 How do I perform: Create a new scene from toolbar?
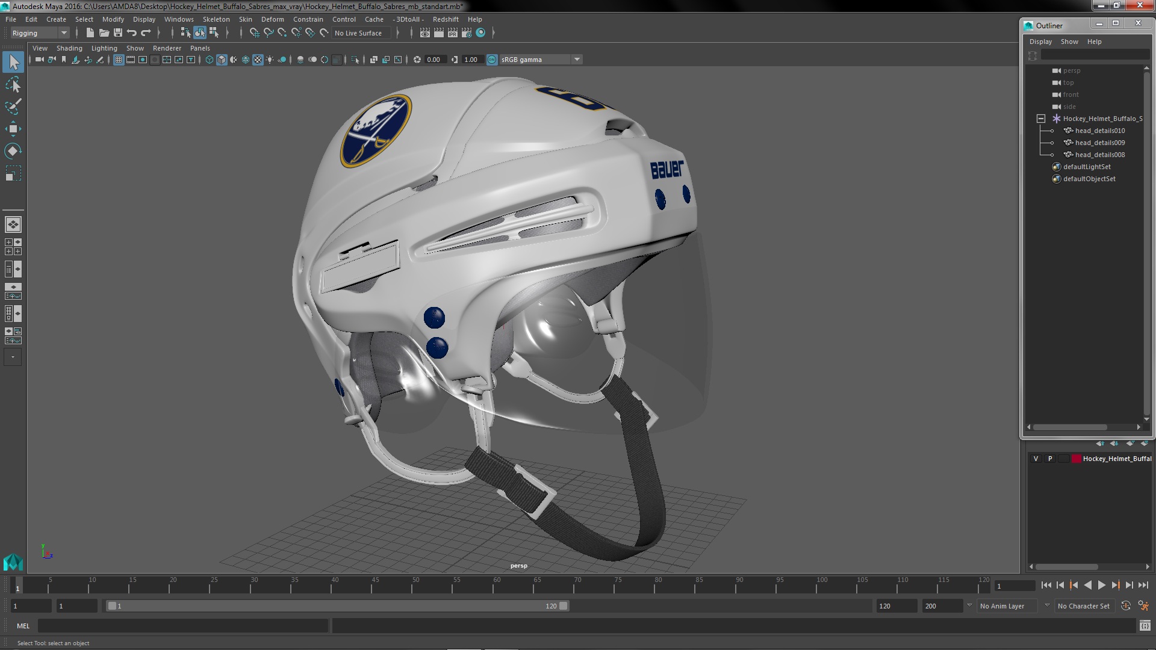(x=90, y=33)
